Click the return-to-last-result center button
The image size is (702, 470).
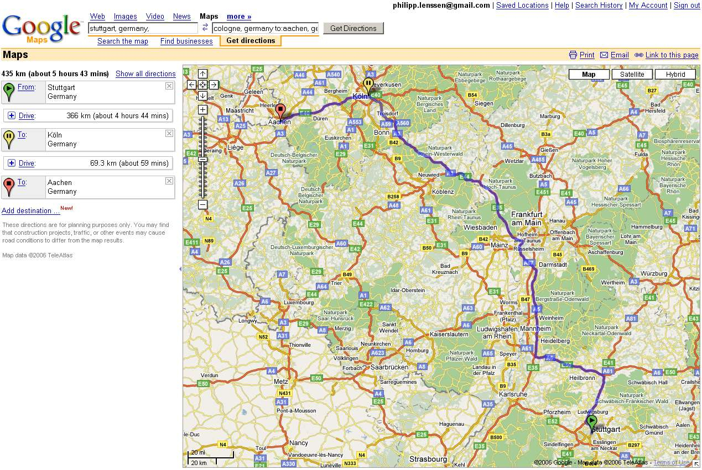[203, 85]
